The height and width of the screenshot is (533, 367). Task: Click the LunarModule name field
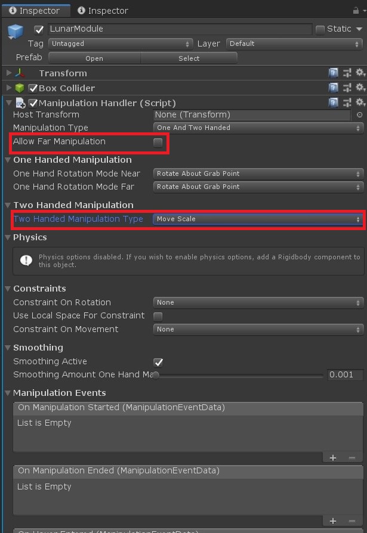click(x=180, y=29)
